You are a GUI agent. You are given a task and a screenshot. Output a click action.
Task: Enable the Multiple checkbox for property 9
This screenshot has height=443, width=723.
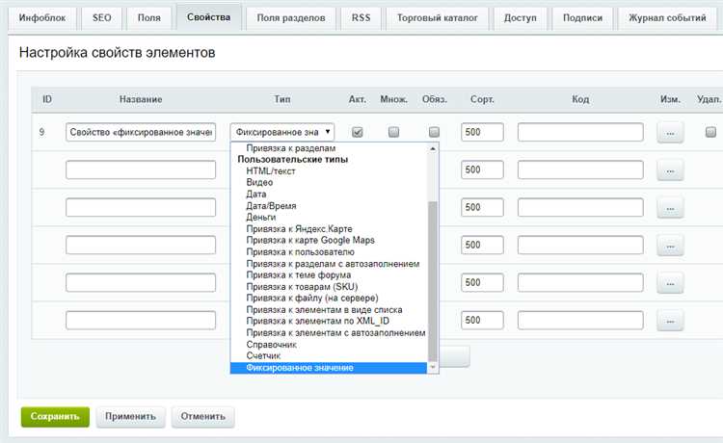coord(393,132)
